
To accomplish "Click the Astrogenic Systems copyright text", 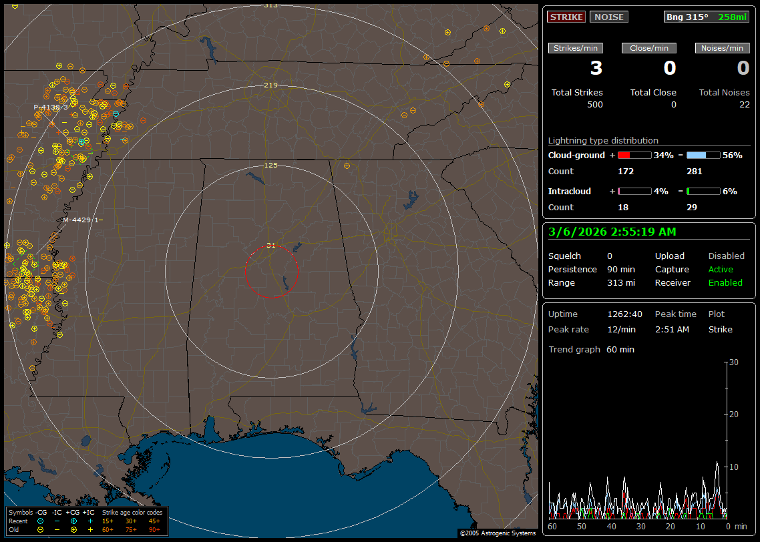I will [498, 533].
